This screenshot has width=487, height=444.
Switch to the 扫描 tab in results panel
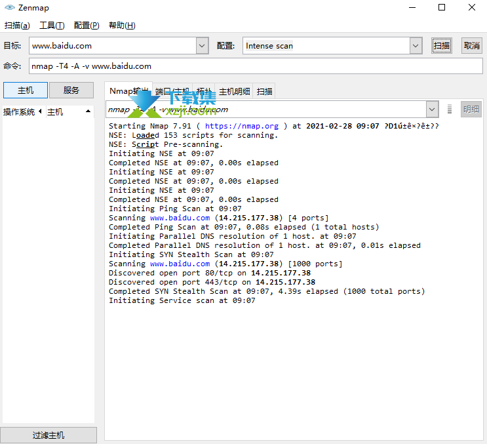264,91
